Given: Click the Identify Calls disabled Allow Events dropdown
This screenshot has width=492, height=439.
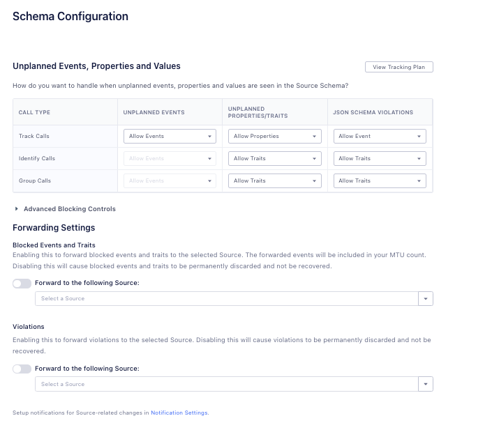Looking at the screenshot, I should pos(170,159).
